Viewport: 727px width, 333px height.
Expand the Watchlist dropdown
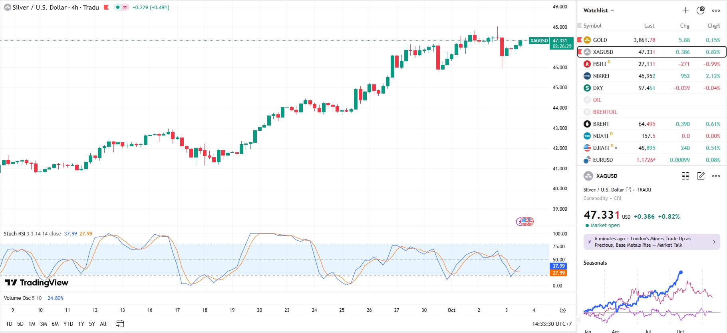pyautogui.click(x=598, y=10)
